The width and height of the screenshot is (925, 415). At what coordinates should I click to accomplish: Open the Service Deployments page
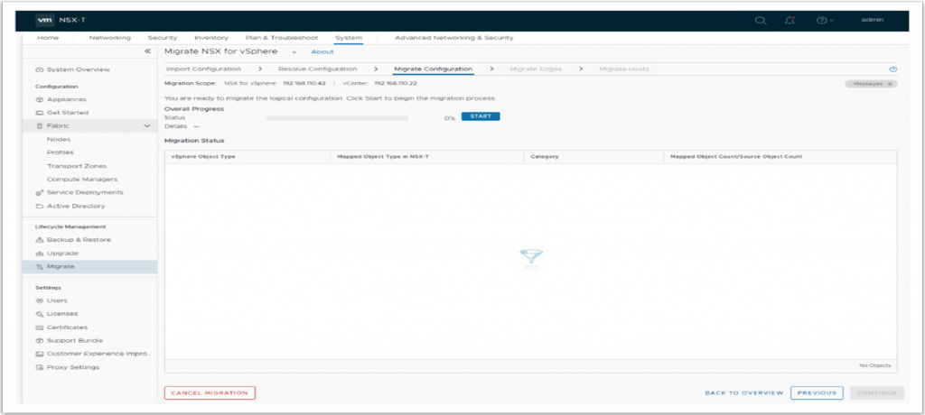pyautogui.click(x=79, y=193)
